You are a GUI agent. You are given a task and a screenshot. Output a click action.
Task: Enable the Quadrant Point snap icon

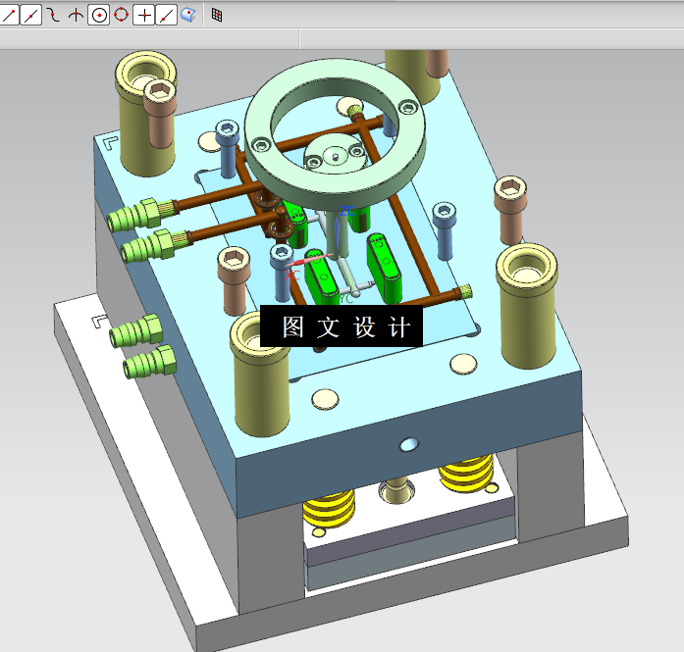(x=122, y=16)
